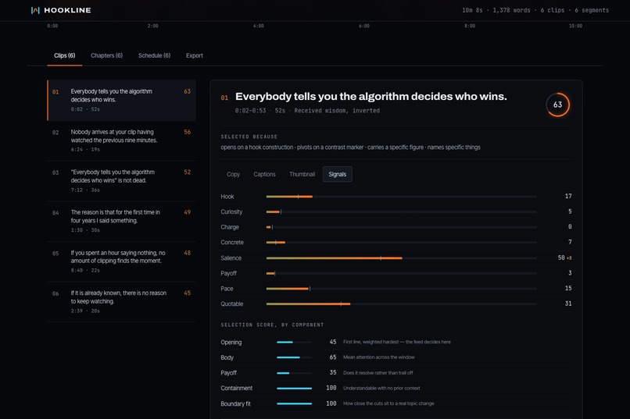
Task: Click 'How close the cuts sit' description
Action: coord(388,403)
